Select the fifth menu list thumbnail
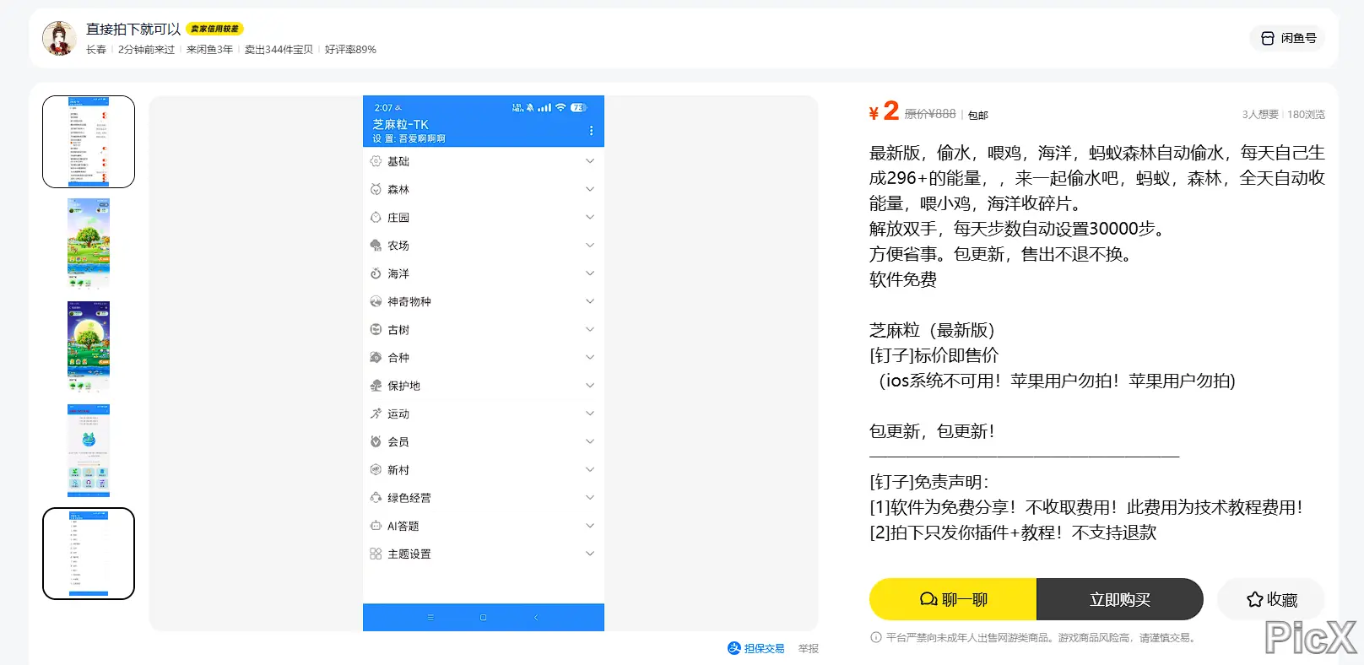Image resolution: width=1364 pixels, height=665 pixels. (89, 554)
